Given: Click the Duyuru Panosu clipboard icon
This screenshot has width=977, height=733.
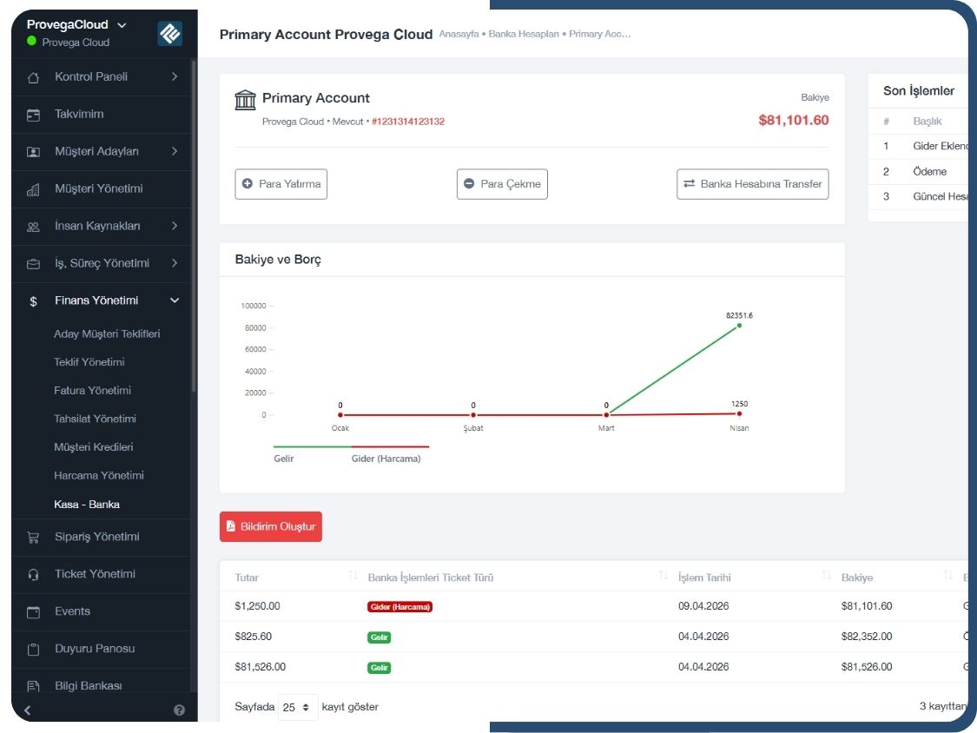Looking at the screenshot, I should (34, 650).
